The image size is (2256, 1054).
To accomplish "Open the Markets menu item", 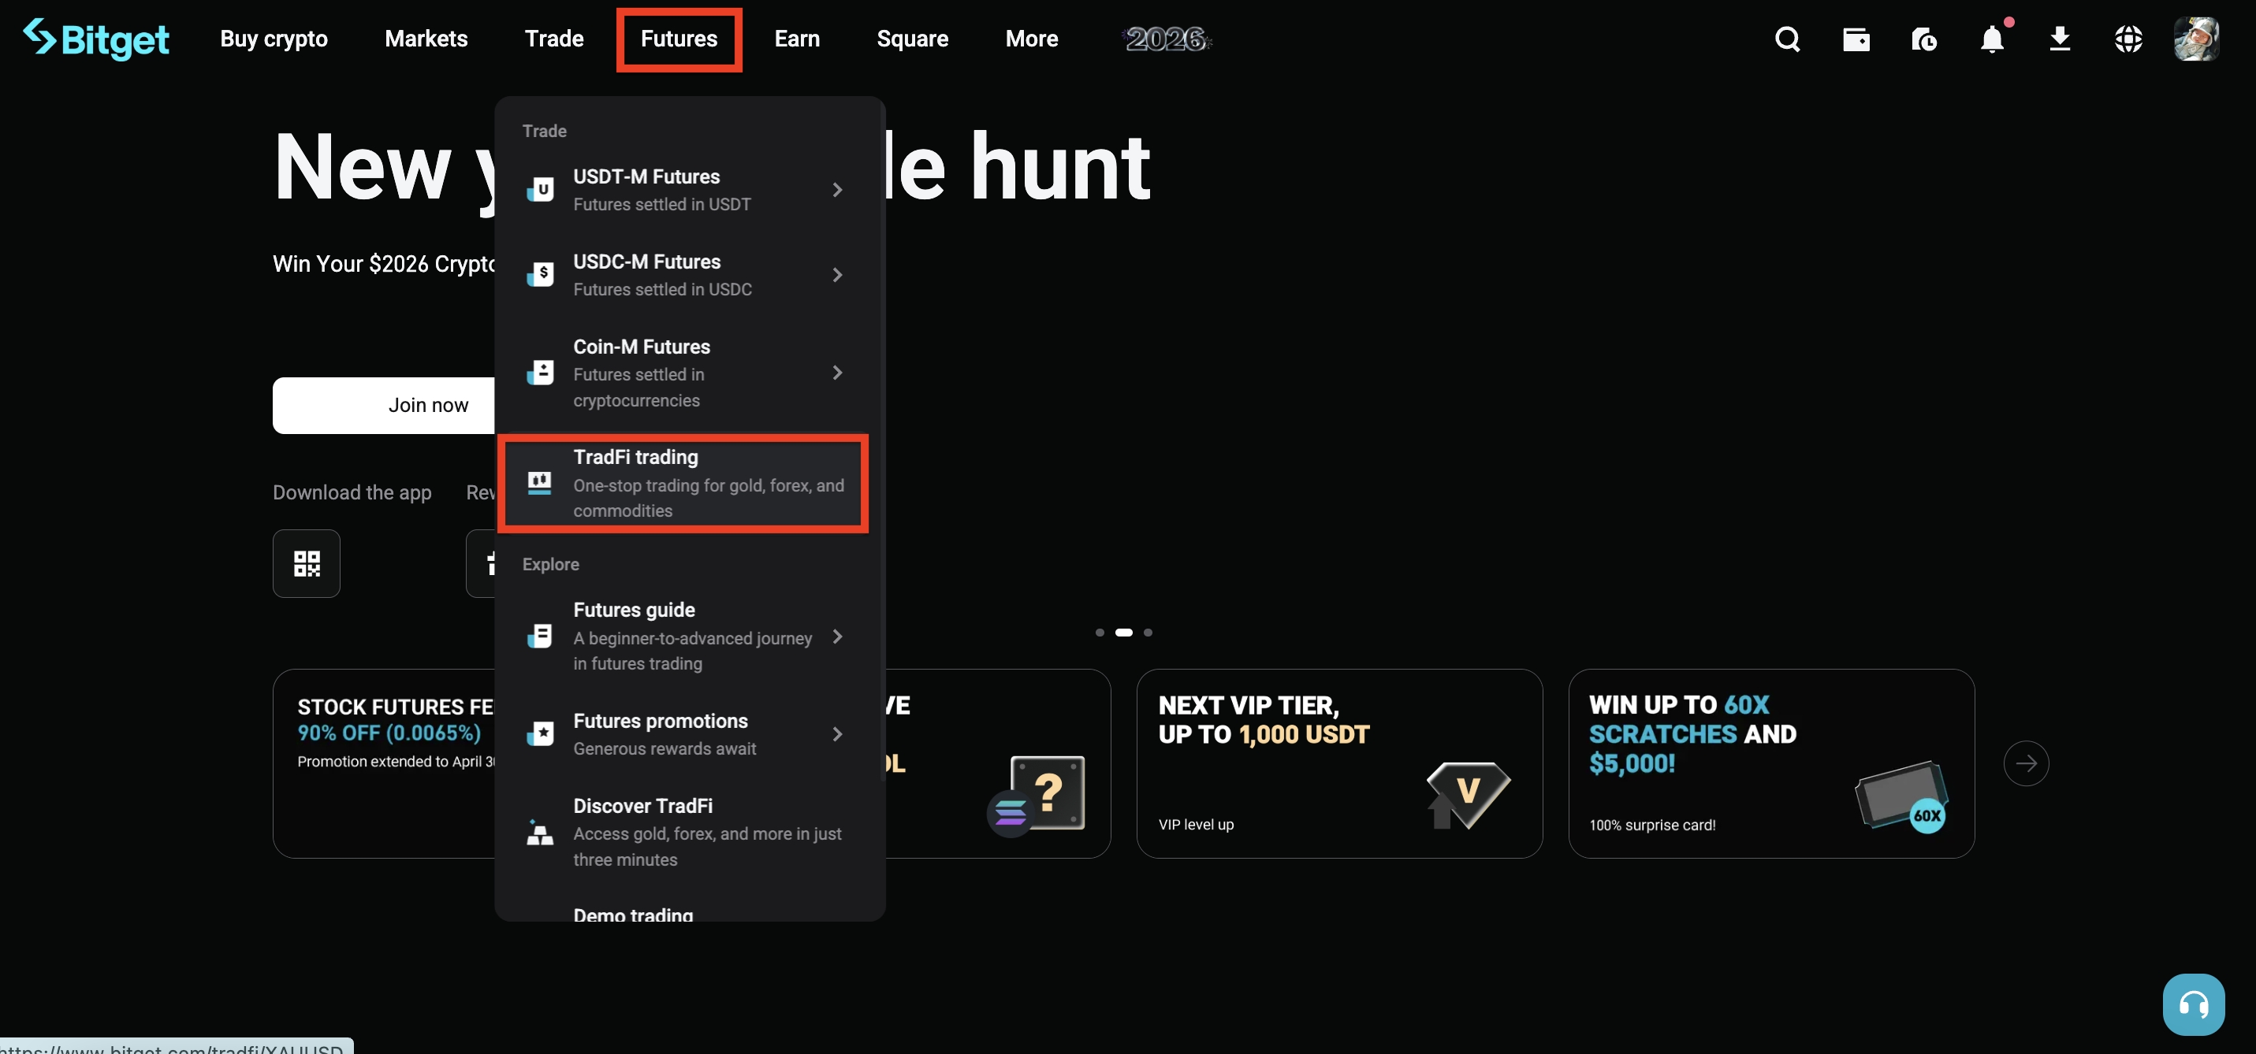I will point(426,39).
